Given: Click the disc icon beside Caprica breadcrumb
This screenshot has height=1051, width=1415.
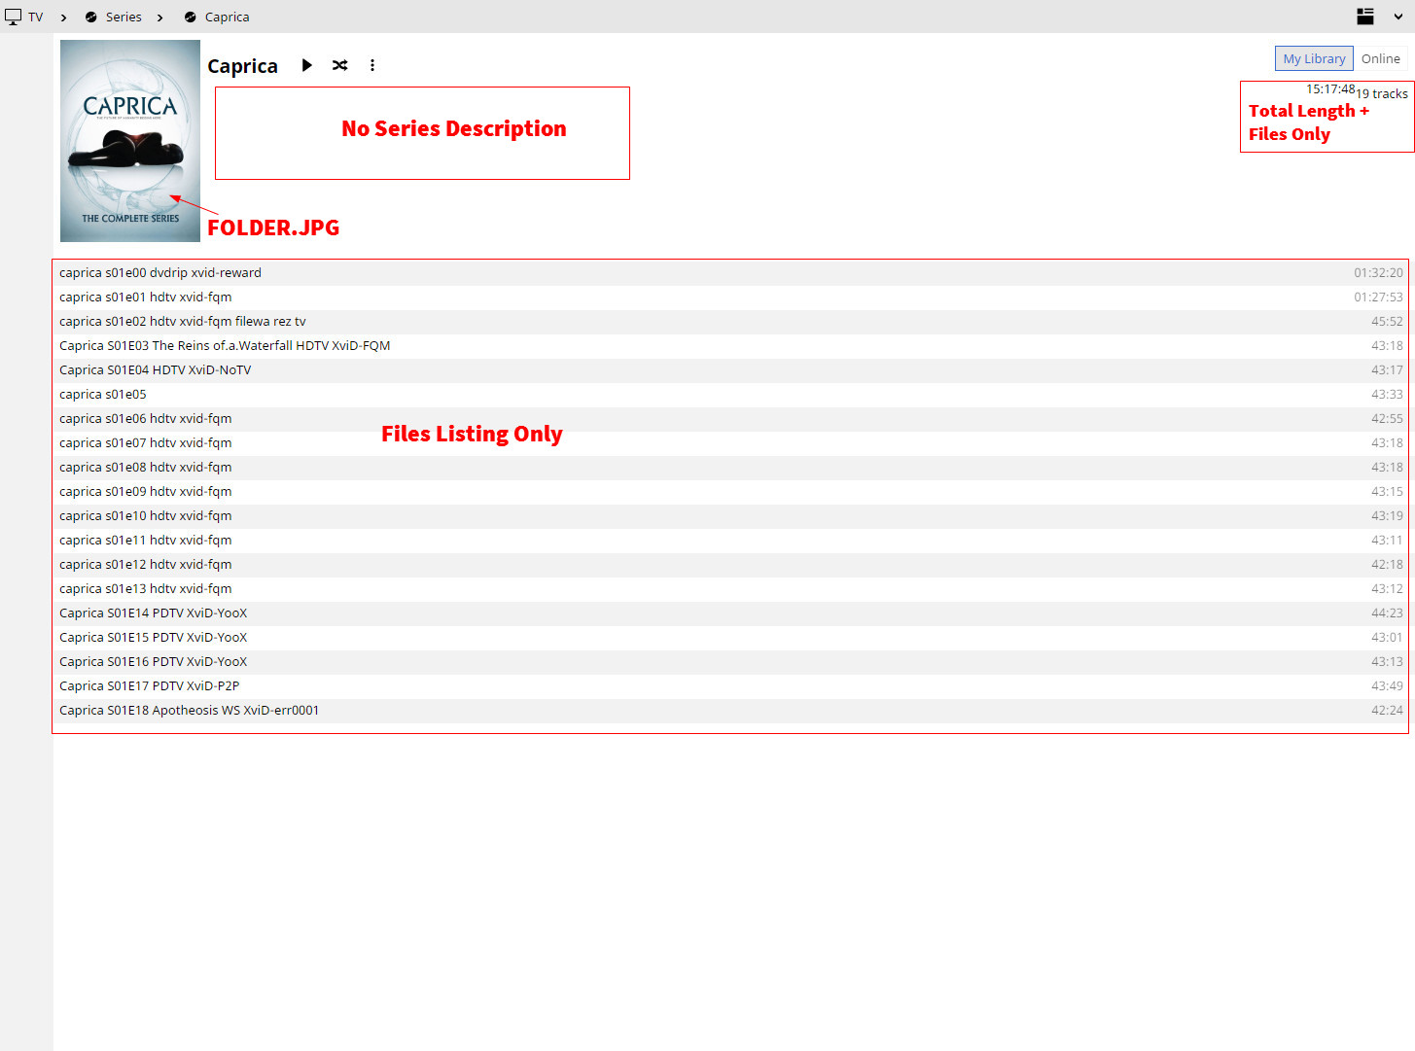Looking at the screenshot, I should pyautogui.click(x=191, y=18).
